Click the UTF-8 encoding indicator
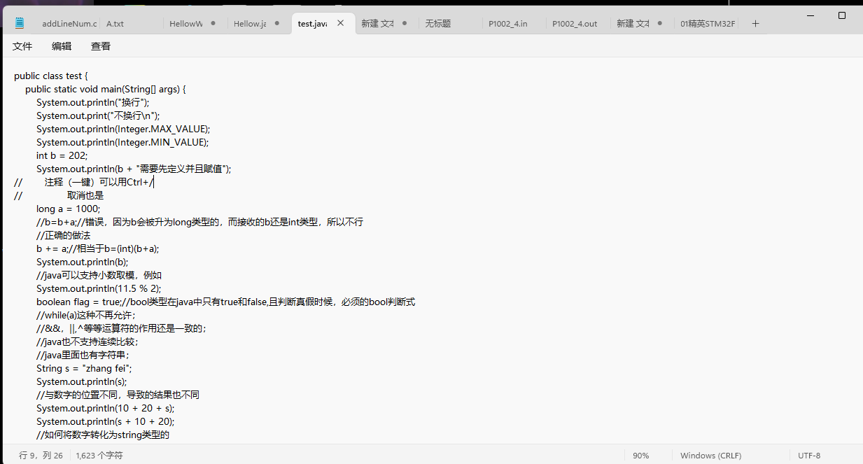Image resolution: width=863 pixels, height=464 pixels. point(809,455)
